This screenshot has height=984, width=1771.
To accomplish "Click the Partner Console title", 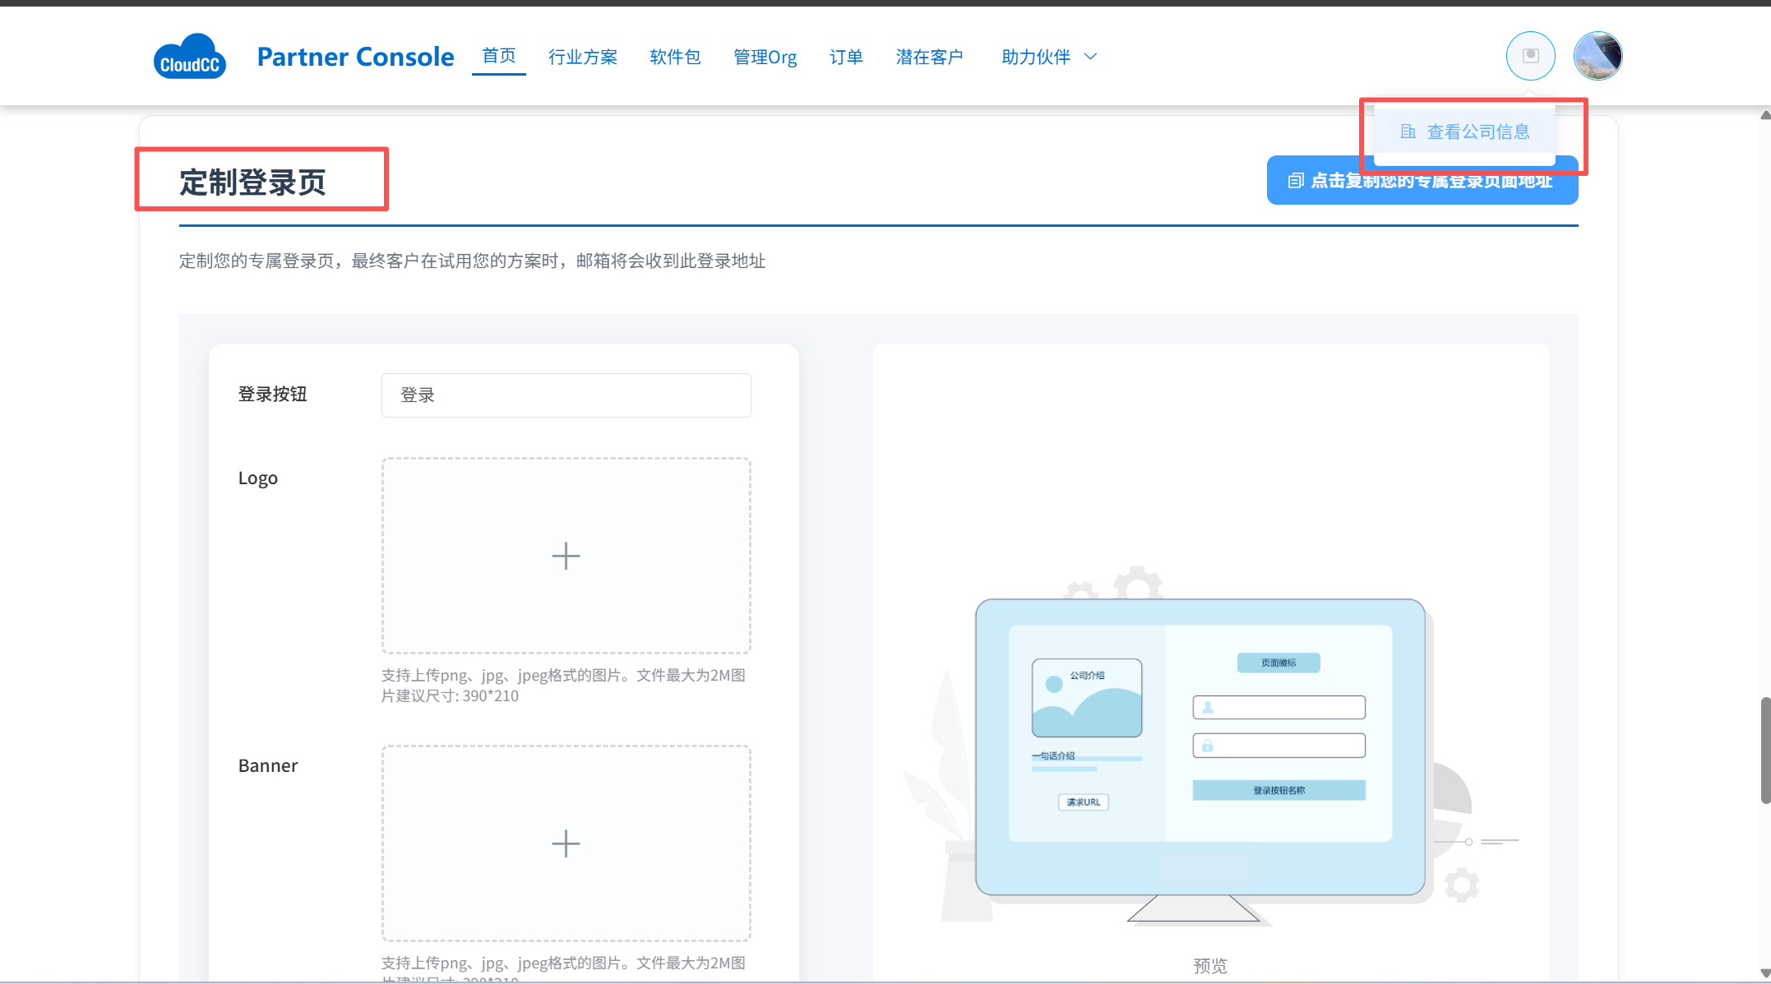I will coord(355,57).
